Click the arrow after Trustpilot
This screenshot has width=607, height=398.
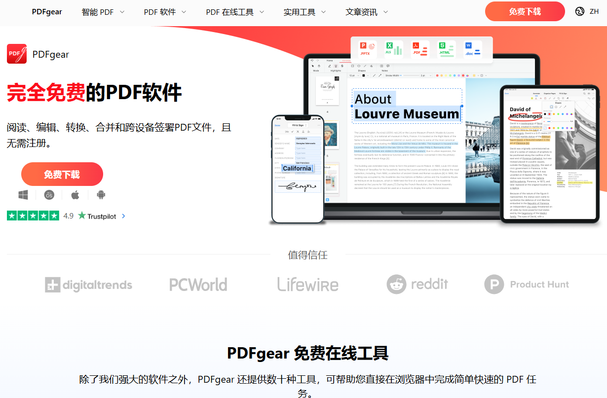pyautogui.click(x=123, y=216)
